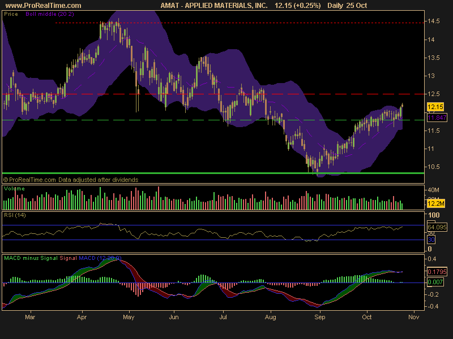Click the red dotted line at 14.5
The height and width of the screenshot is (339, 453).
pos(240,23)
